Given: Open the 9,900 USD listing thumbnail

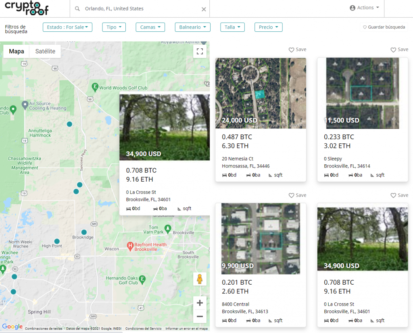Looking at the screenshot, I should pos(261,238).
